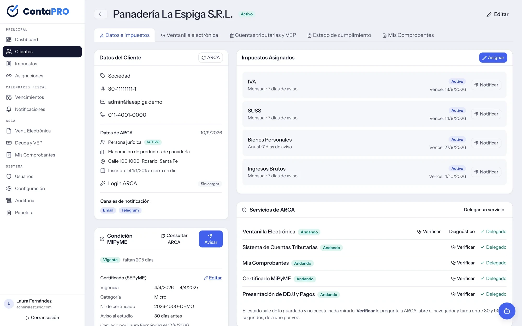Click the Servicios de ARCA shield icon
522x326 pixels.
tap(244, 210)
